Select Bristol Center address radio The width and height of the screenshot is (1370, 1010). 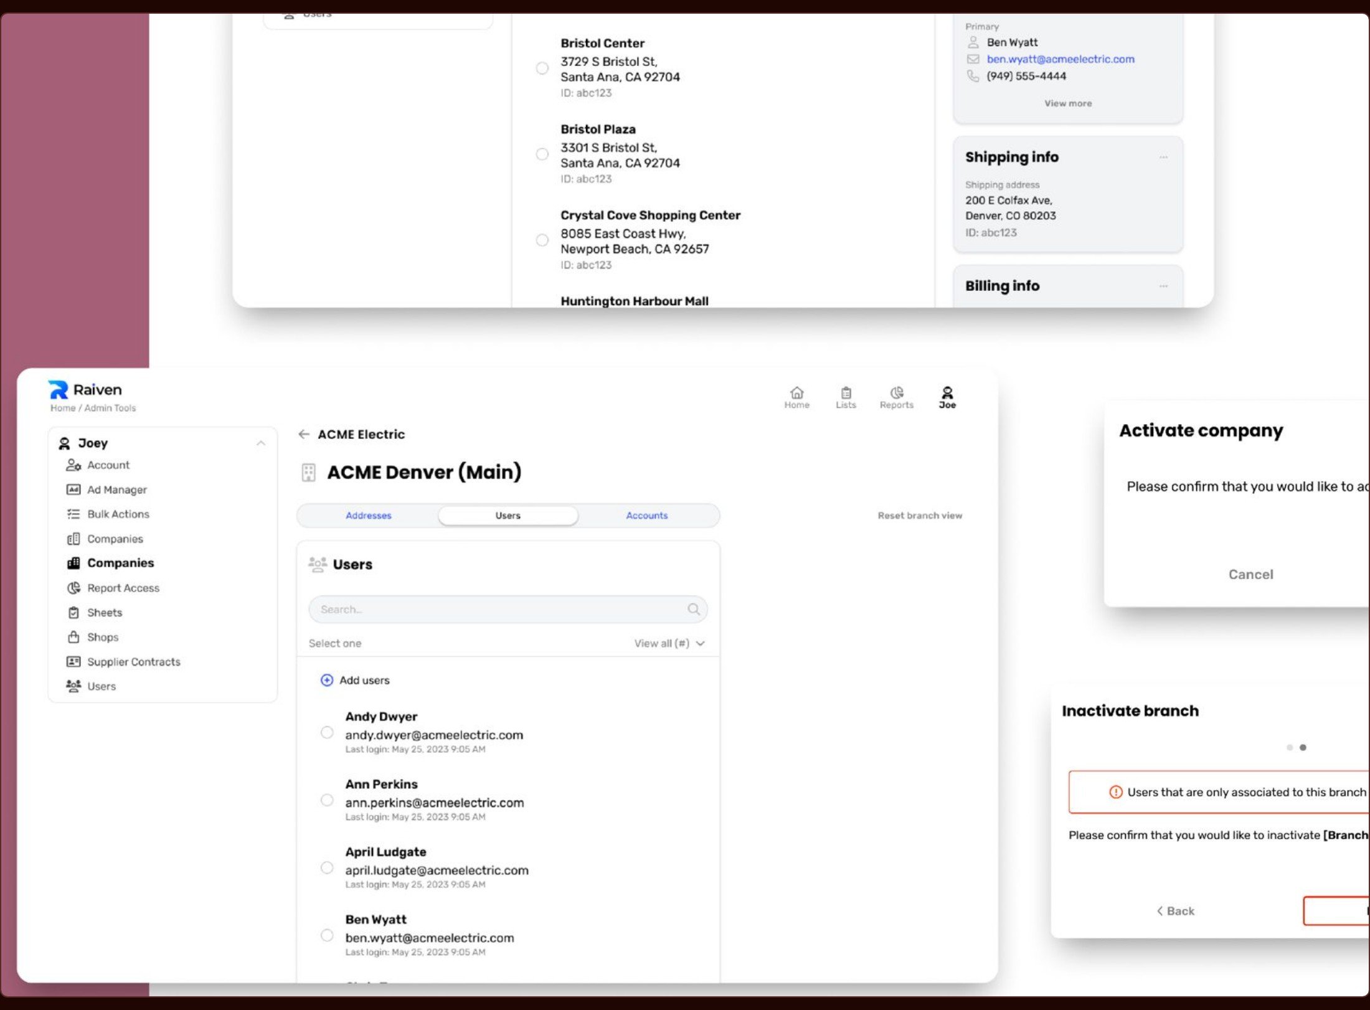(x=542, y=68)
